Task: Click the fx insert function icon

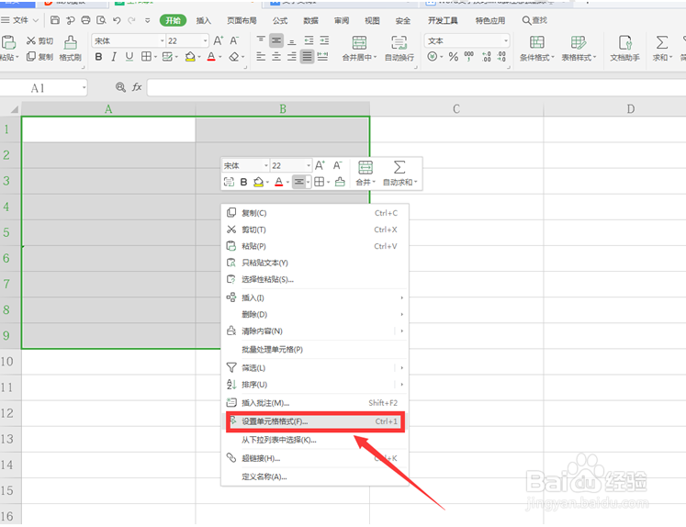Action: pos(137,87)
